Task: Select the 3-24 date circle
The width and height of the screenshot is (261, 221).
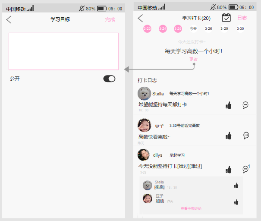Action: tap(163, 28)
